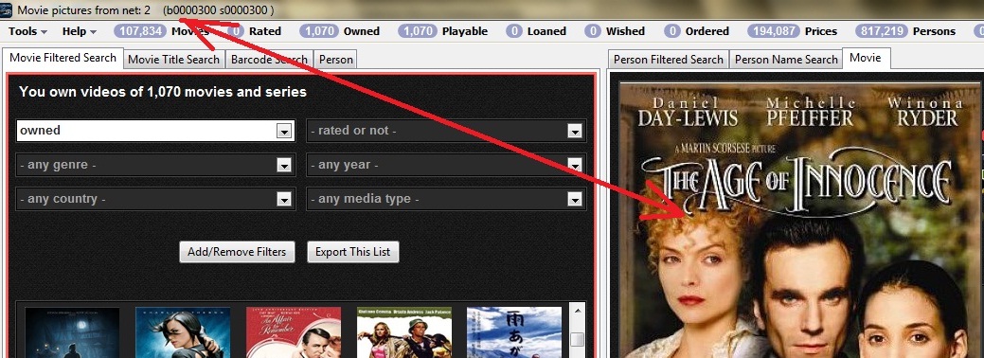Screen dimensions: 984x358
Task: Switch to the Person tab on left
Action: (336, 60)
